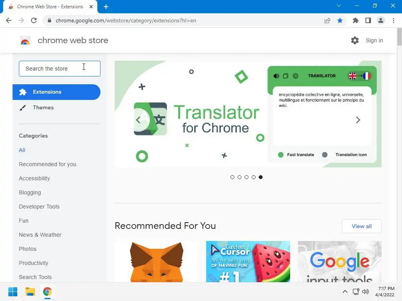Open the Translator for Chrome banner
Image resolution: width=402 pixels, height=301 pixels.
coord(248,114)
